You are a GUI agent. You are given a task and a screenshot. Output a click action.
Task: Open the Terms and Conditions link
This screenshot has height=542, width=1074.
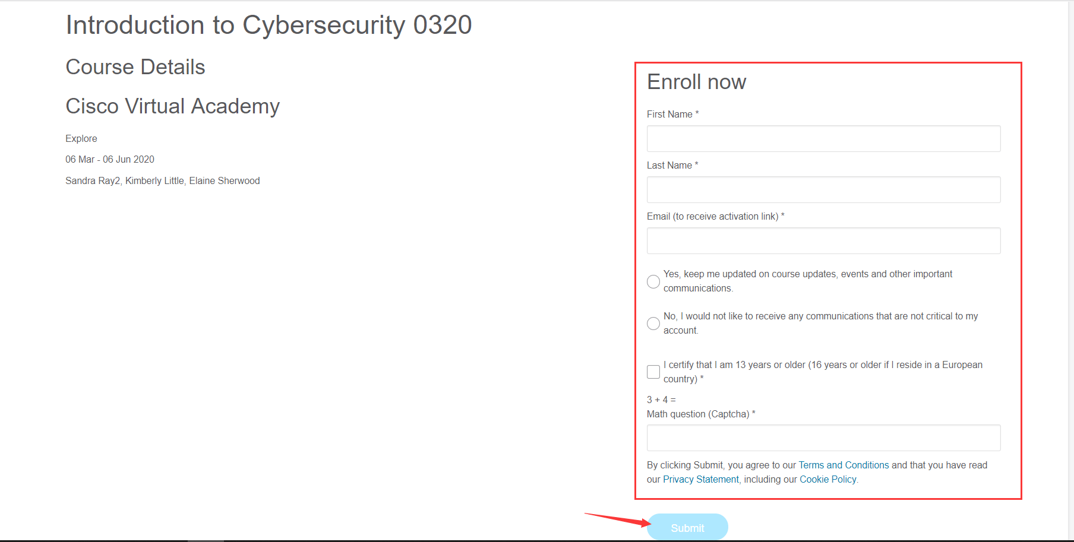pos(844,465)
